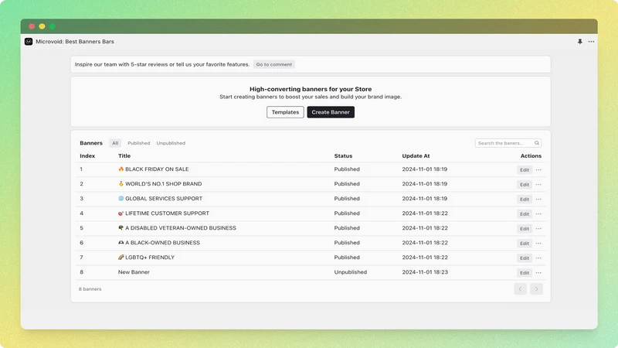Click Published status on LGBTQ+ FRIENDLY row
This screenshot has width=618, height=348.
click(347, 258)
